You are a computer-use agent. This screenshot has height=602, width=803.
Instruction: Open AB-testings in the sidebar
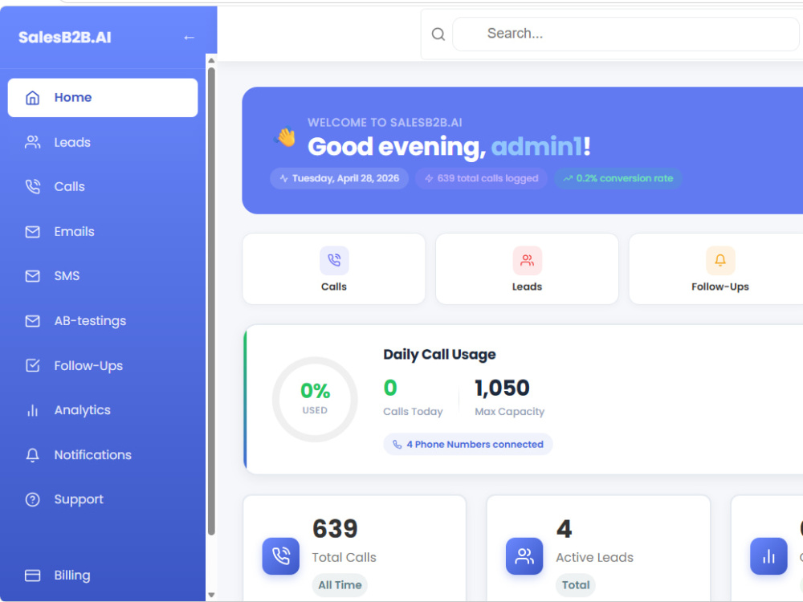tap(103, 321)
